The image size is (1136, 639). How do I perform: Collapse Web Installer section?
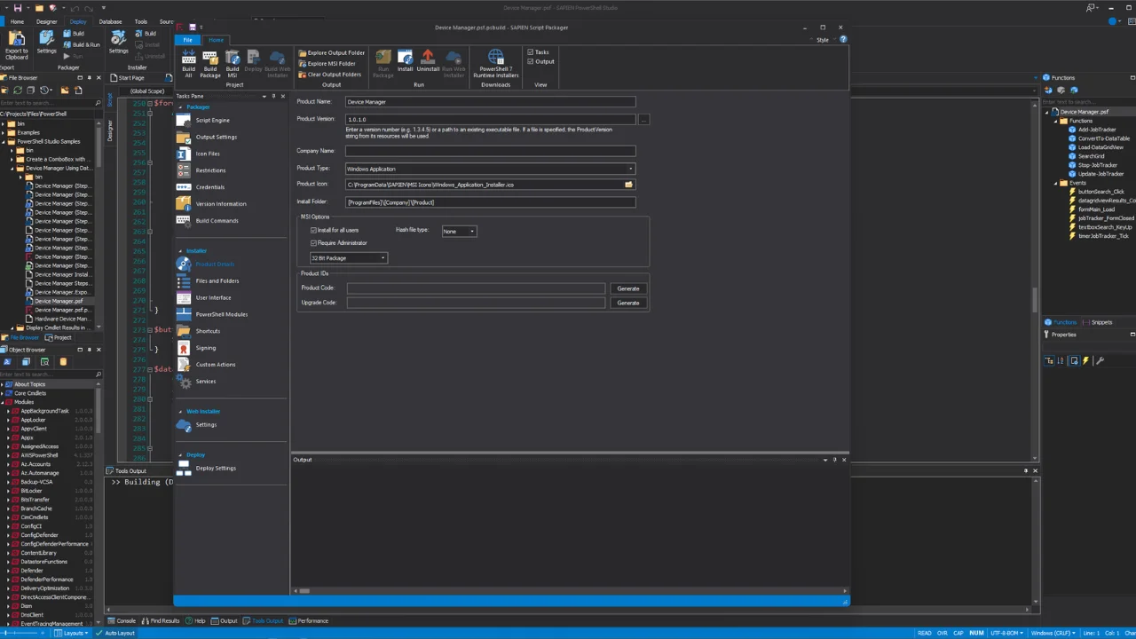tap(180, 412)
